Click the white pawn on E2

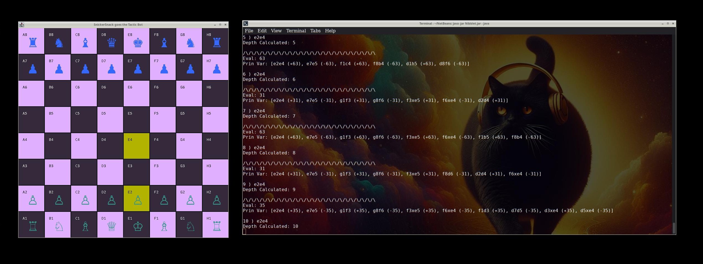tap(138, 200)
